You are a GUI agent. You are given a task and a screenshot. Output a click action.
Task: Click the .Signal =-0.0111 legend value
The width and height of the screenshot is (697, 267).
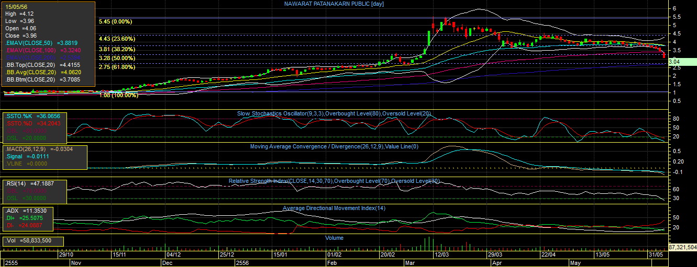(x=27, y=156)
